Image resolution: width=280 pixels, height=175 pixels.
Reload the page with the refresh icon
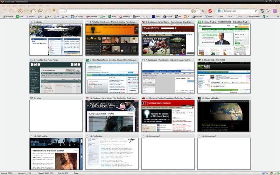(20, 11)
